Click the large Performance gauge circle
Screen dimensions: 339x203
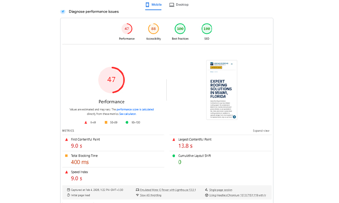pyautogui.click(x=111, y=80)
